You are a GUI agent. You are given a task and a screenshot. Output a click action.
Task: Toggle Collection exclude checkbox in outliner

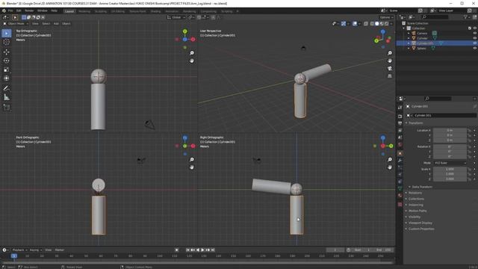(x=470, y=28)
